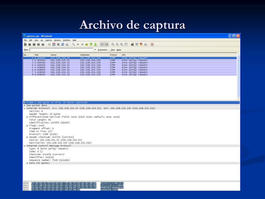This screenshot has width=265, height=199.
Task: Edit display filters toolbar icon
Action: [137, 44]
